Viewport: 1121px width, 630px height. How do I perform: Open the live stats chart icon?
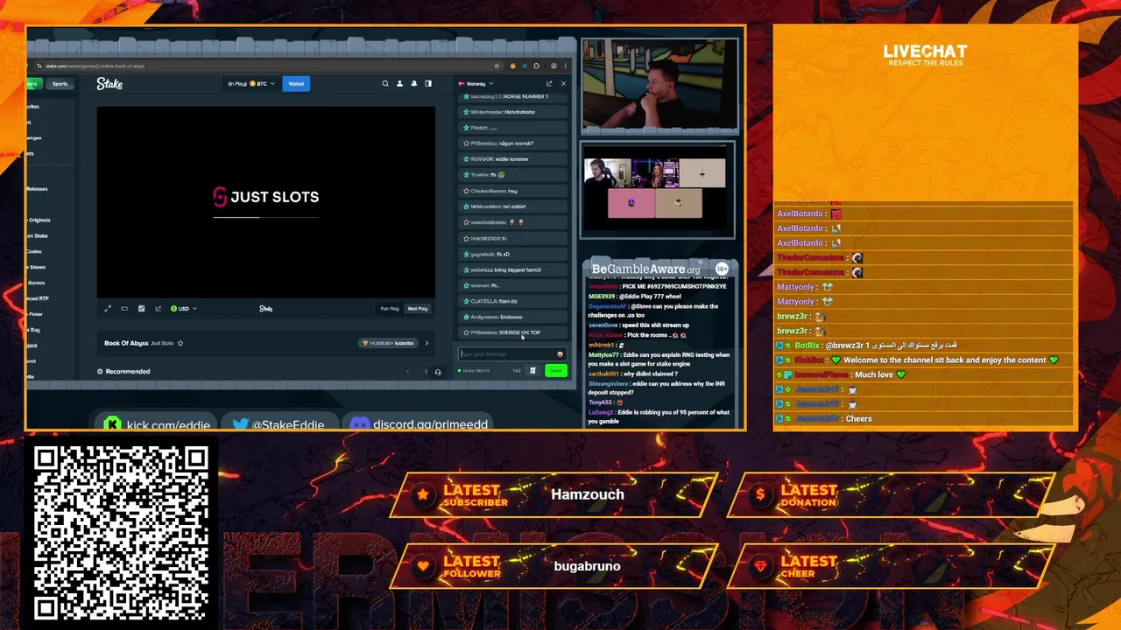141,308
